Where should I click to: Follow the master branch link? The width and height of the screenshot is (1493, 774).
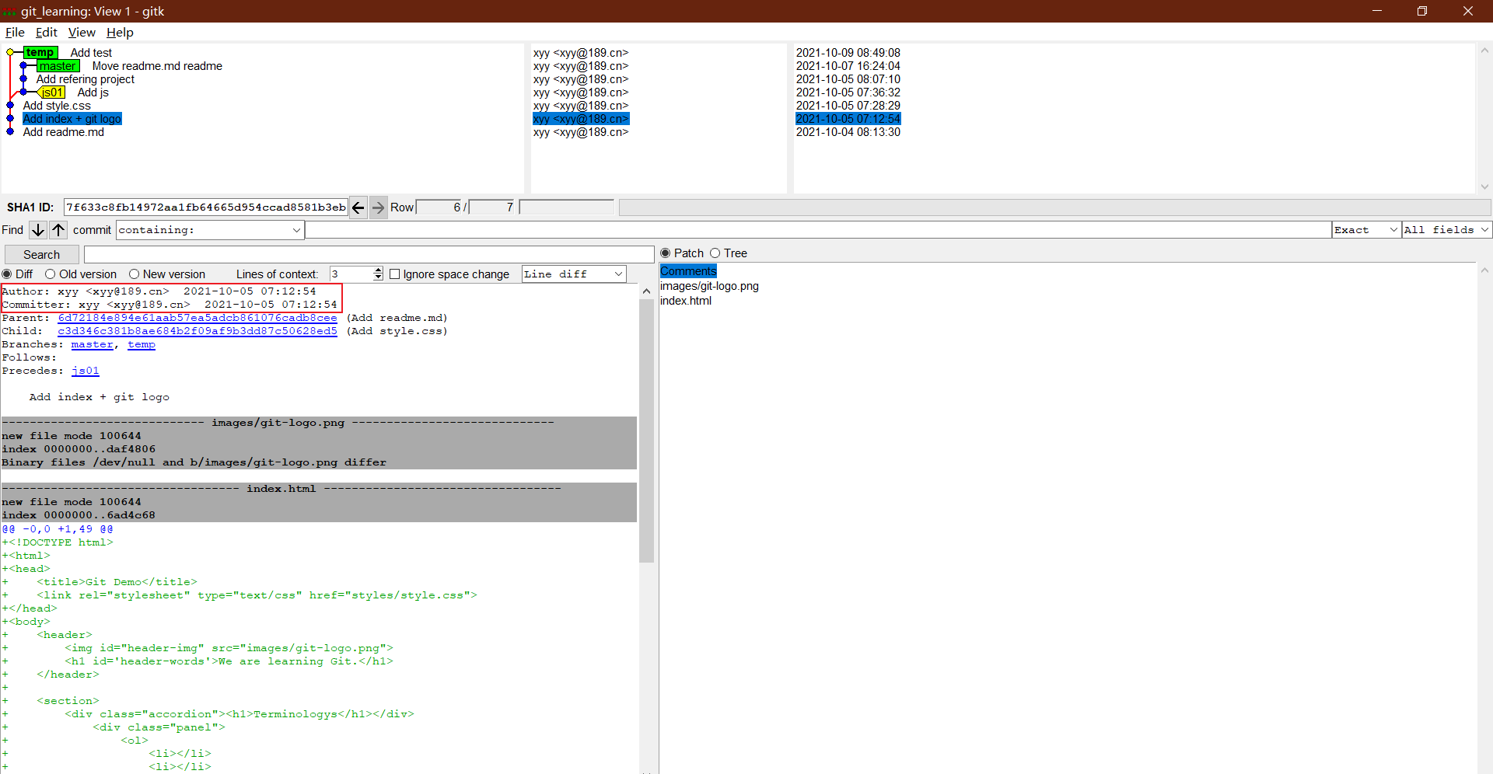pyautogui.click(x=92, y=344)
